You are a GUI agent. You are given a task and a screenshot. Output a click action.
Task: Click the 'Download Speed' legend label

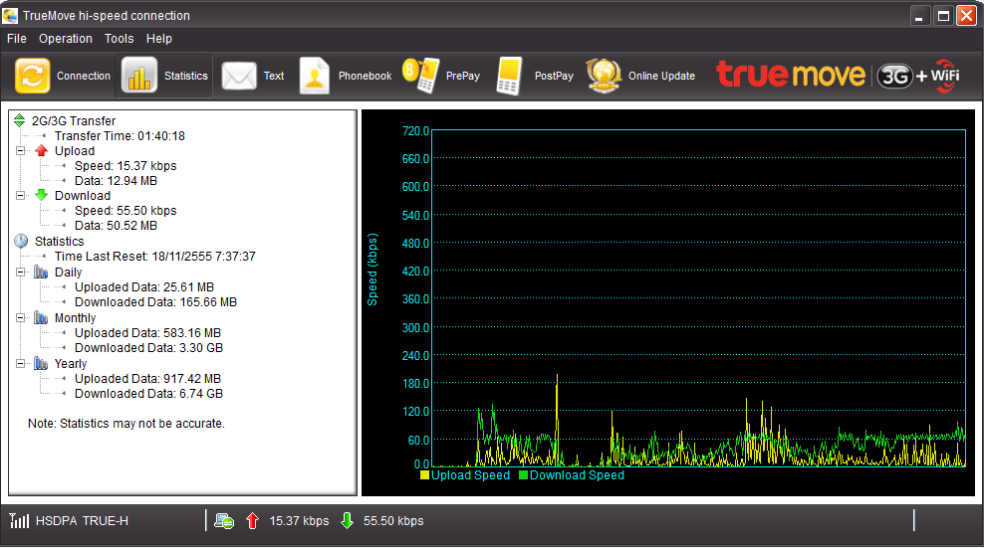[578, 475]
